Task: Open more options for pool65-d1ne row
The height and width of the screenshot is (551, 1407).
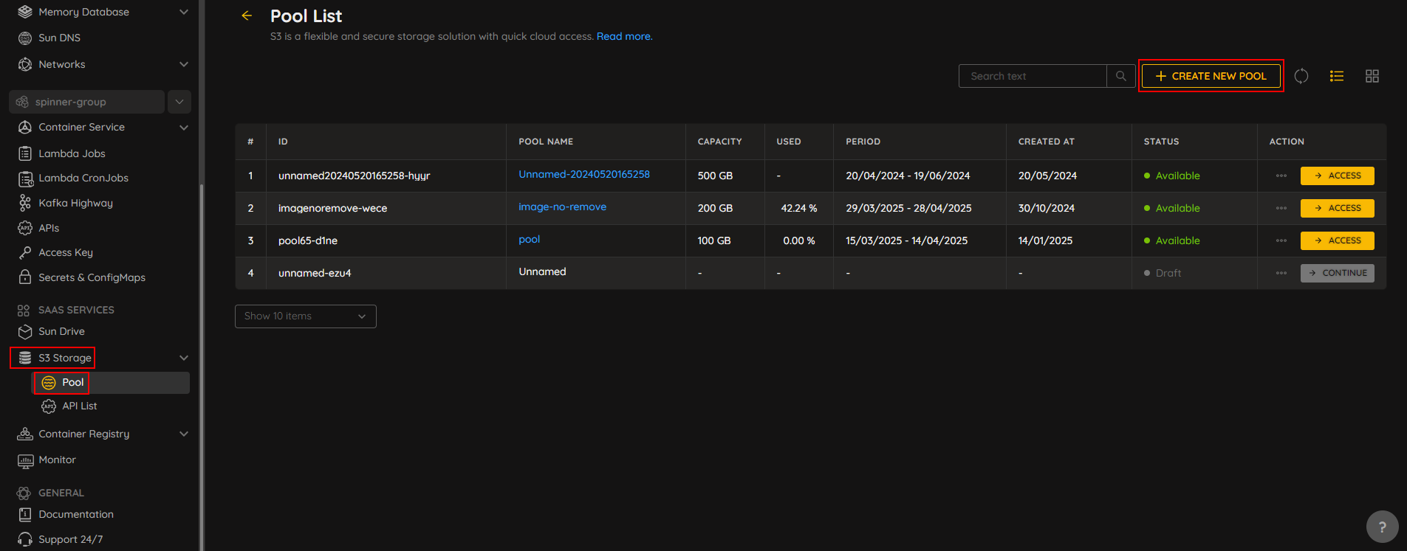Action: pyautogui.click(x=1281, y=240)
